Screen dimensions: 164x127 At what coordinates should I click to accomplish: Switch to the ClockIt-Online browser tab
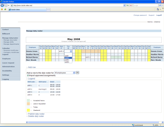[15, 10]
